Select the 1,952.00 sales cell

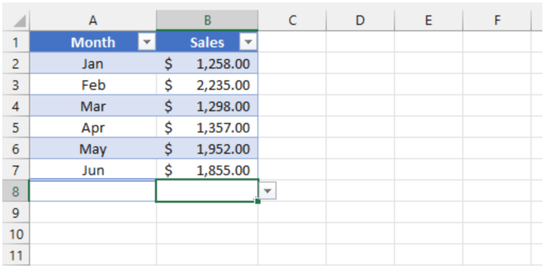(x=207, y=149)
